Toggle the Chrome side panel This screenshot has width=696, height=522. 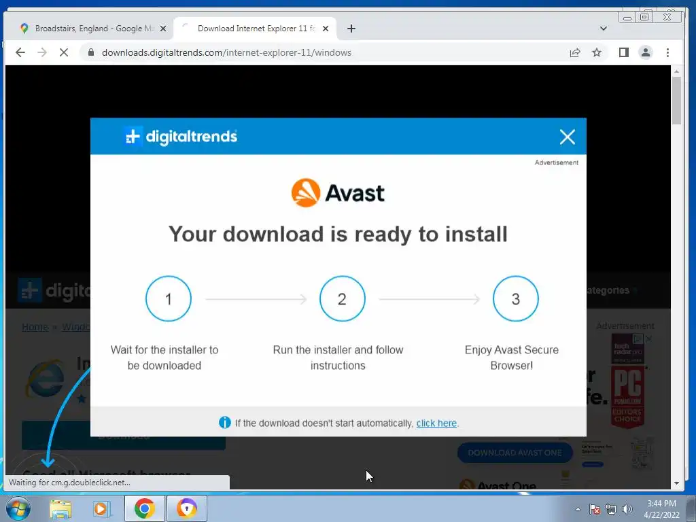(x=624, y=52)
